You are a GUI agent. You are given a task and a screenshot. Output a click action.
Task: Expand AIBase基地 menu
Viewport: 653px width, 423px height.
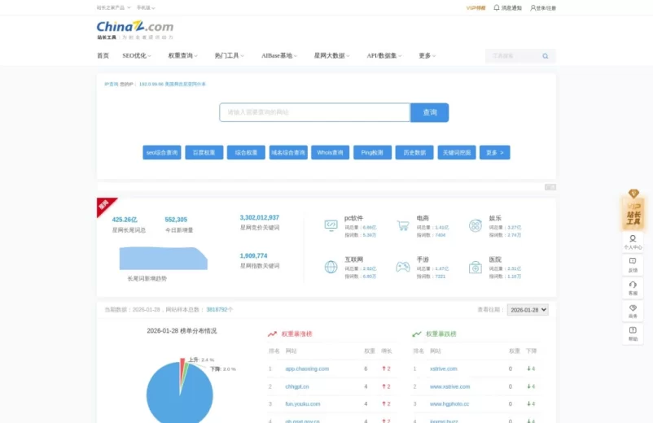(x=279, y=56)
